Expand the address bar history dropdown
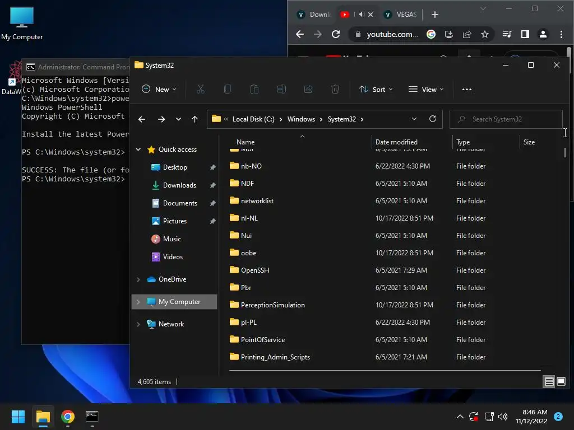The height and width of the screenshot is (430, 574). click(x=414, y=119)
